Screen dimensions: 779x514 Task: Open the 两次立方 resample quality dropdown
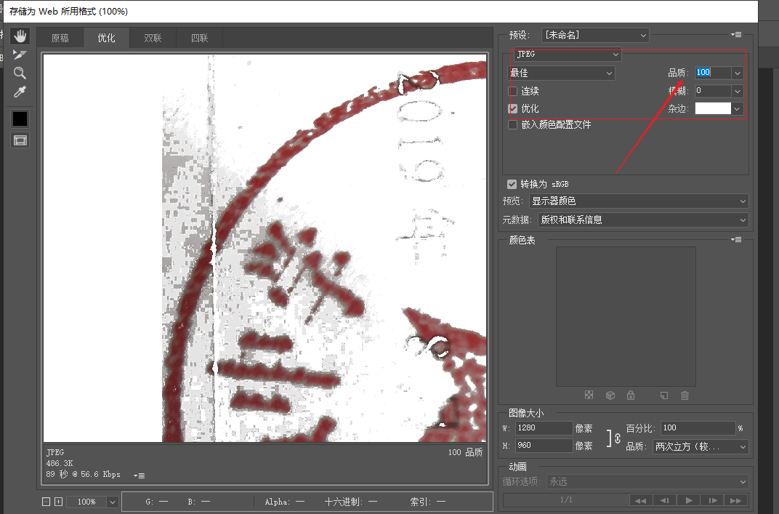[x=701, y=447]
